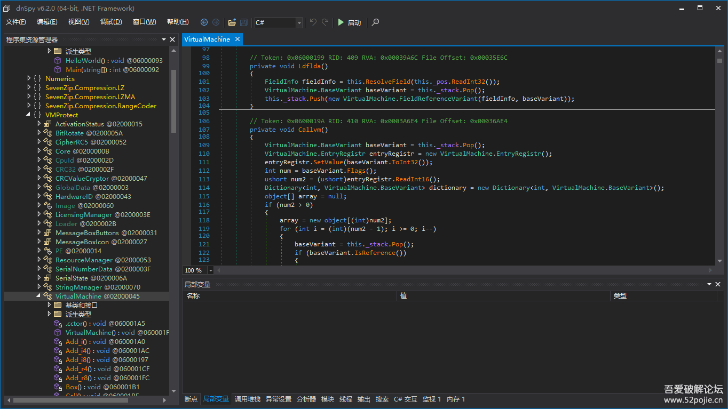728x409 pixels.
Task: Collapse the VMProtect namespace node
Action: (x=29, y=115)
